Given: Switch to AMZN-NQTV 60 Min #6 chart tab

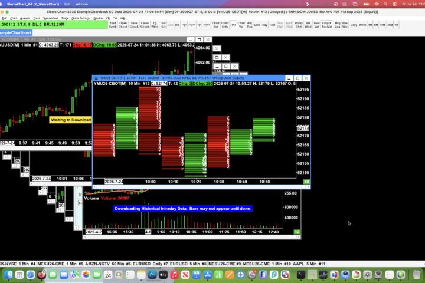Looking at the screenshot, I should tap(108, 264).
